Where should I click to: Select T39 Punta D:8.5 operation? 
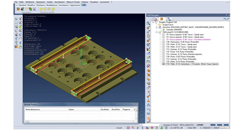180,57
